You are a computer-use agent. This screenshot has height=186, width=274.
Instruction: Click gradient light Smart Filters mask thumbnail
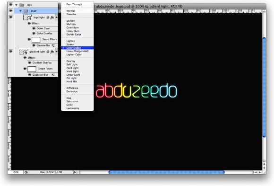[x=32, y=69]
